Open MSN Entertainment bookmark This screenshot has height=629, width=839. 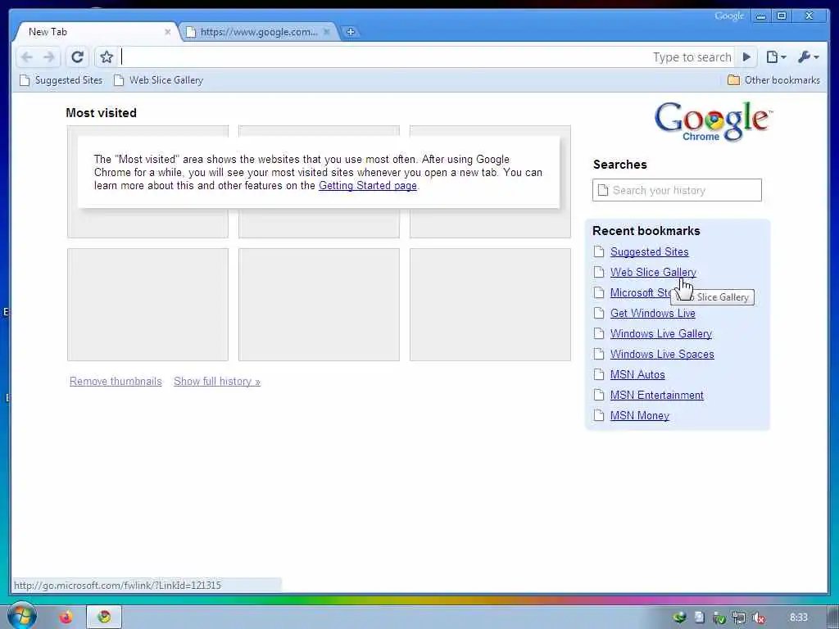coord(656,396)
